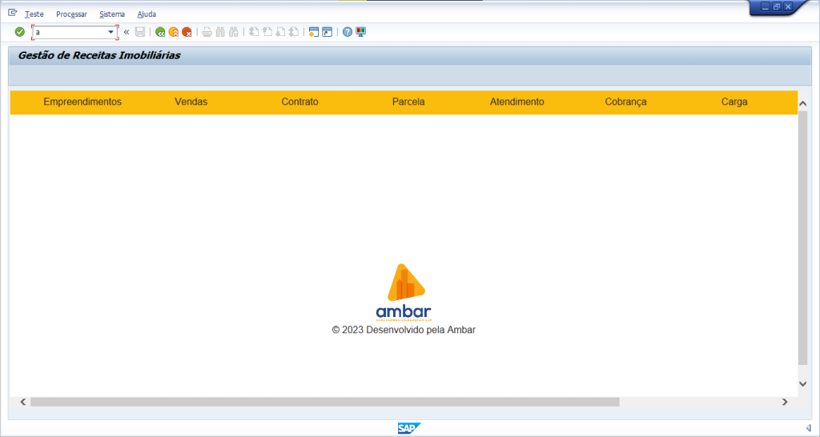Image resolution: width=820 pixels, height=437 pixels.
Task: Open the command field dropdown arrow
Action: click(111, 32)
